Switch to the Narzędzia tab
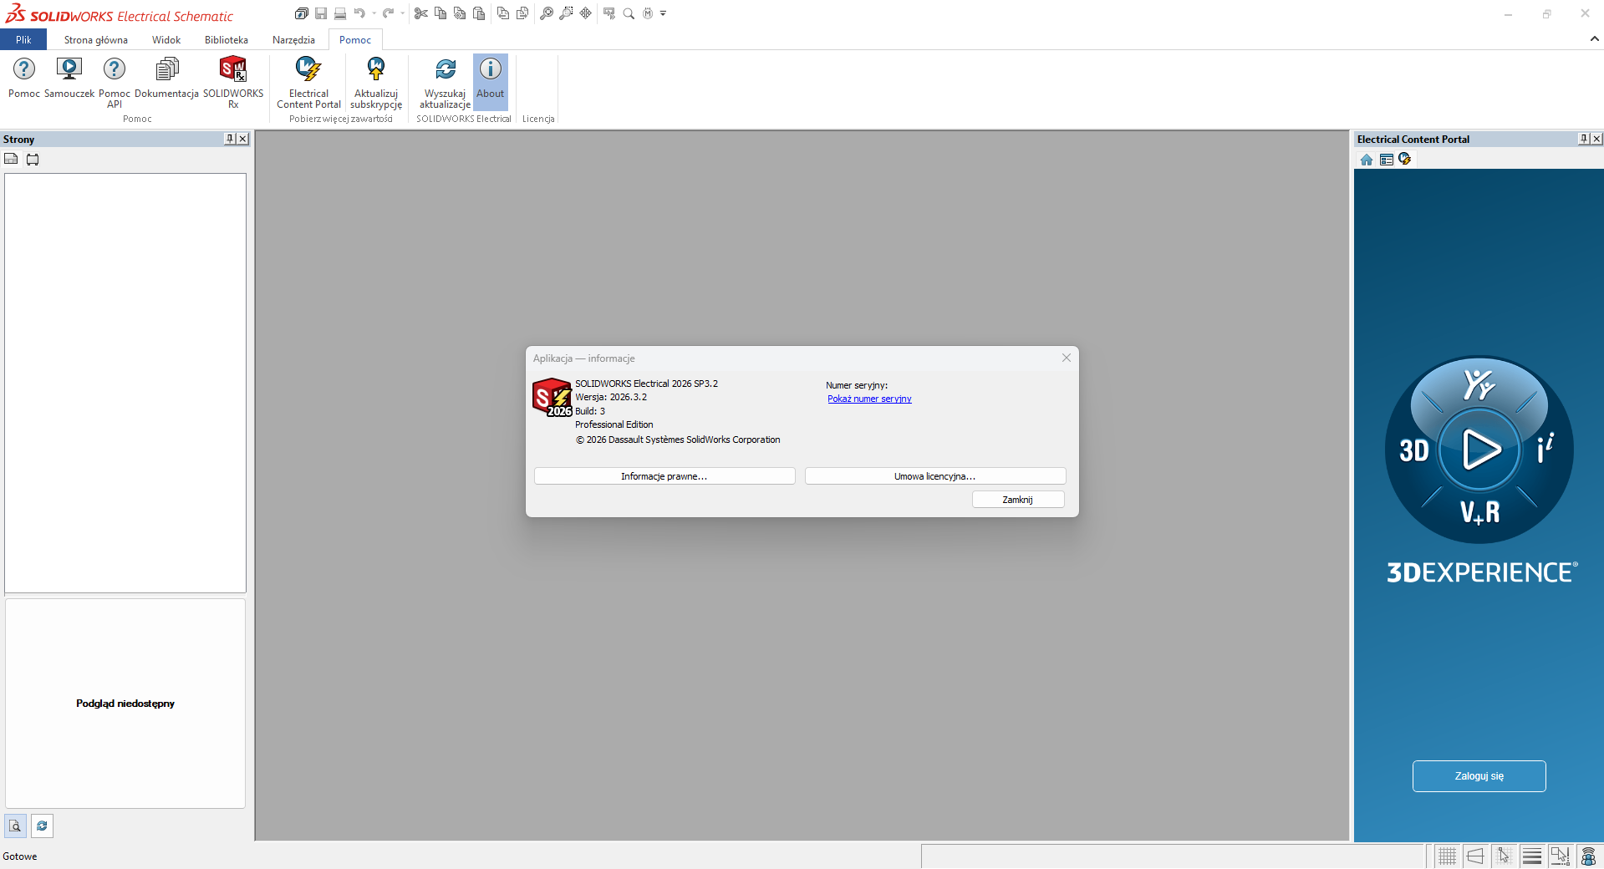1604x869 pixels. 293,40
